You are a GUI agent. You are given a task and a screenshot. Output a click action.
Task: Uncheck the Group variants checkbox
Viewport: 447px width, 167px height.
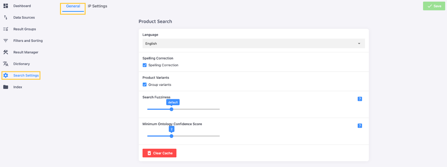coord(145,85)
